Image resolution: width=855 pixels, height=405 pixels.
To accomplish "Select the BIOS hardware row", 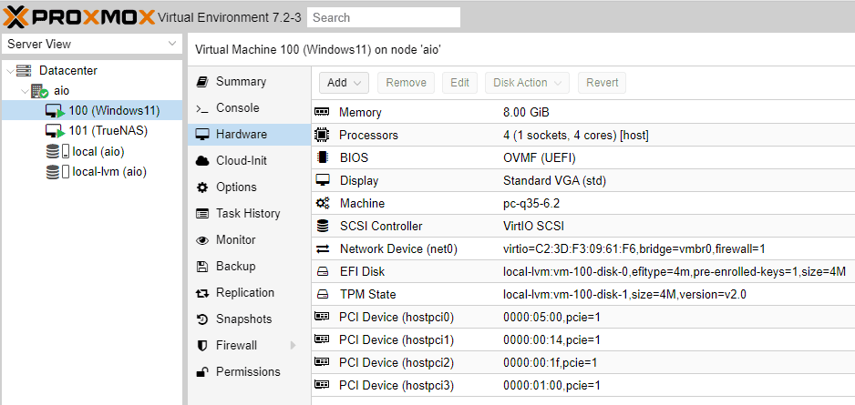I will point(583,157).
